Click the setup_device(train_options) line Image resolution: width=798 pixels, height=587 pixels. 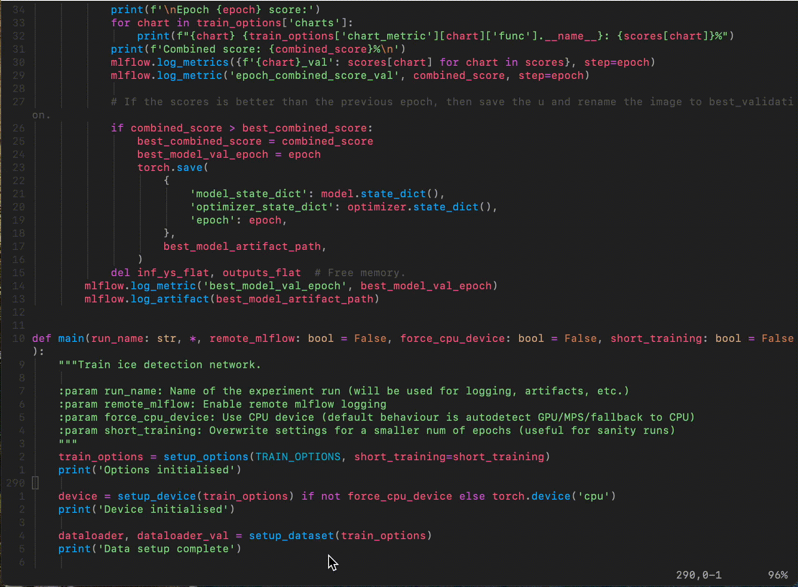tap(337, 496)
